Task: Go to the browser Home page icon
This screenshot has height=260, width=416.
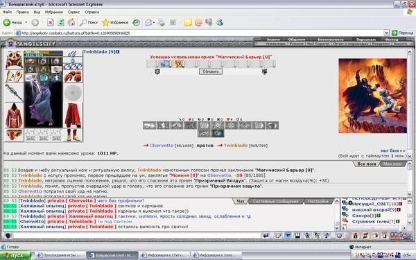Action: [71, 23]
